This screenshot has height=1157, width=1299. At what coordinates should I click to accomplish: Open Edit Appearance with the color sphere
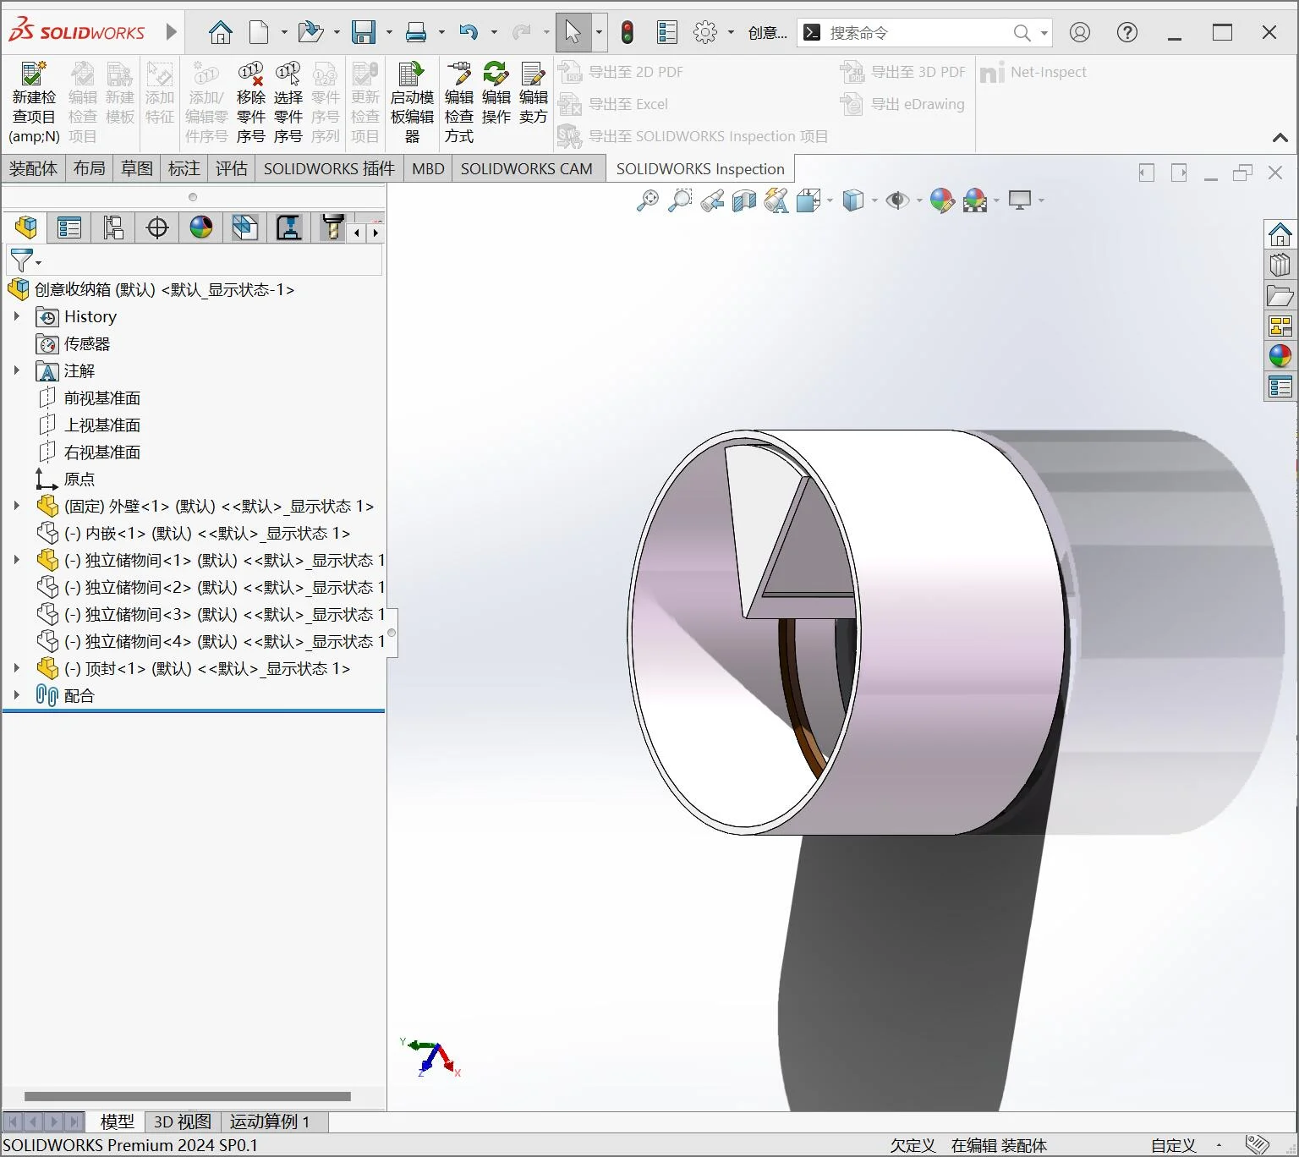(x=940, y=200)
